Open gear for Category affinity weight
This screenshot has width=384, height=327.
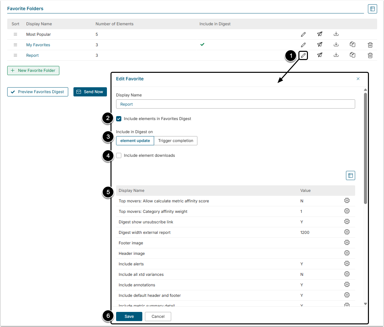[x=347, y=211]
